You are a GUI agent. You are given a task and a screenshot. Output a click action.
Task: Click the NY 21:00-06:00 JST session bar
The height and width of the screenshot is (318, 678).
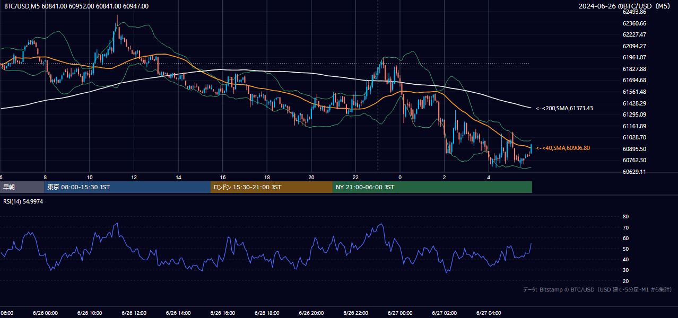(x=432, y=187)
